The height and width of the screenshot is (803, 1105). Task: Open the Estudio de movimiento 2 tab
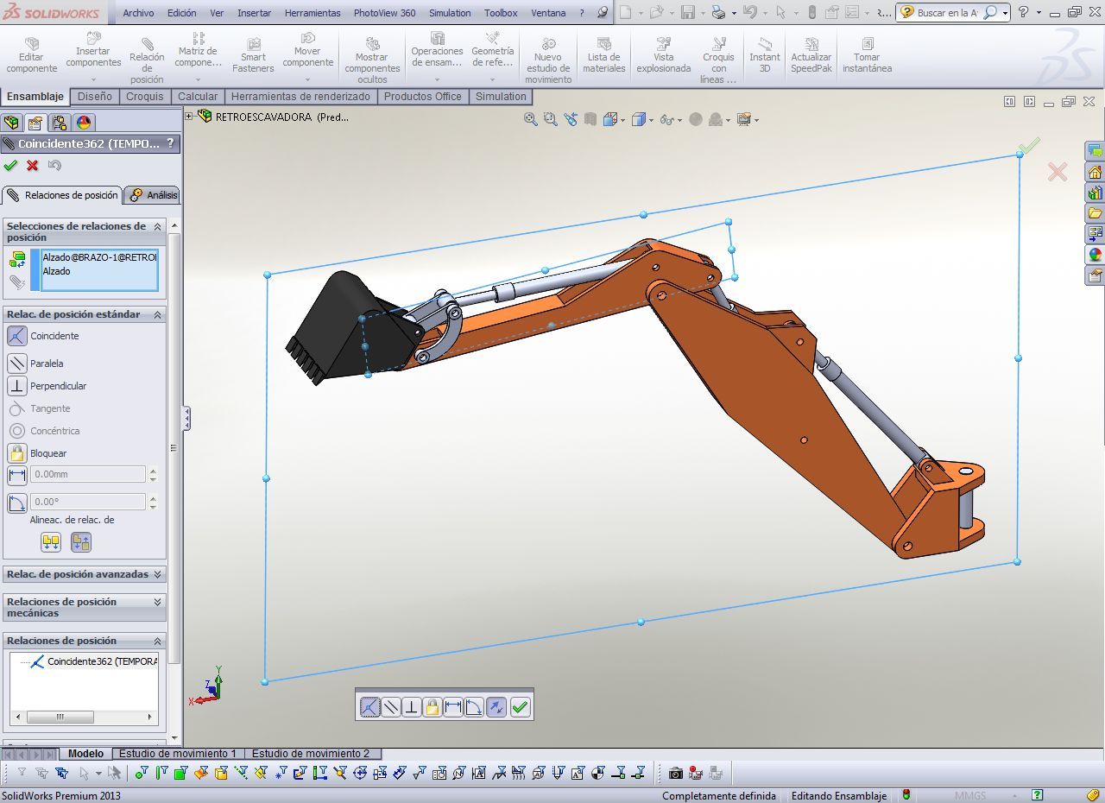[x=311, y=754]
